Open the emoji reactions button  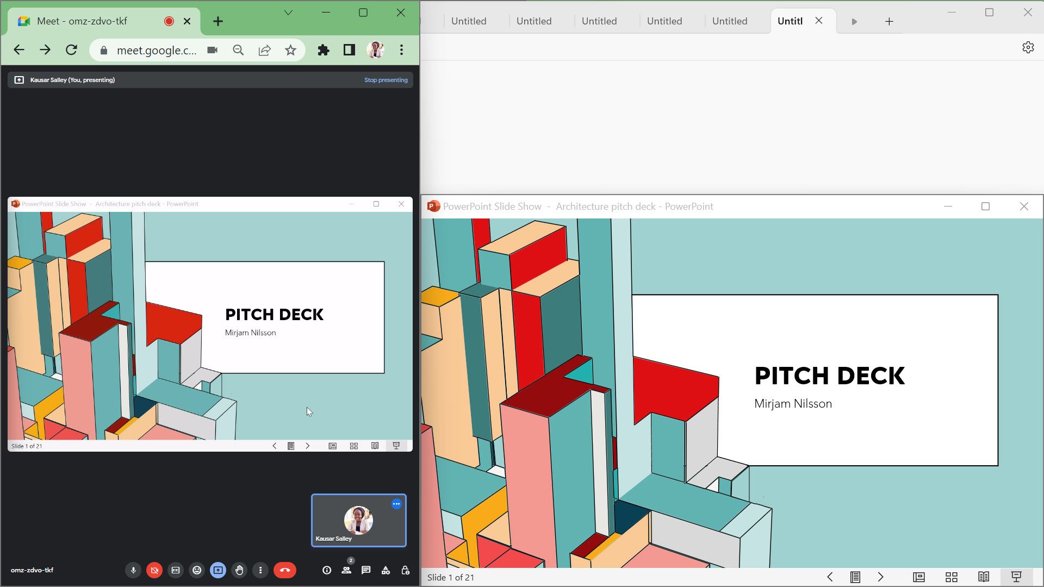coord(197,570)
